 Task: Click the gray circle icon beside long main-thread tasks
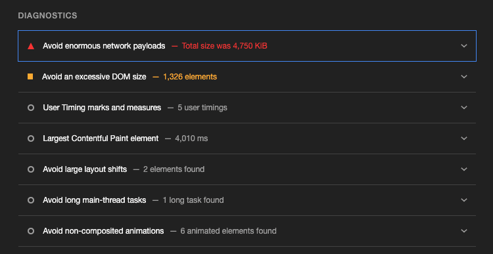click(31, 200)
